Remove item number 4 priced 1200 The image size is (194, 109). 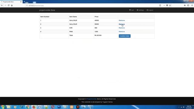122,31
